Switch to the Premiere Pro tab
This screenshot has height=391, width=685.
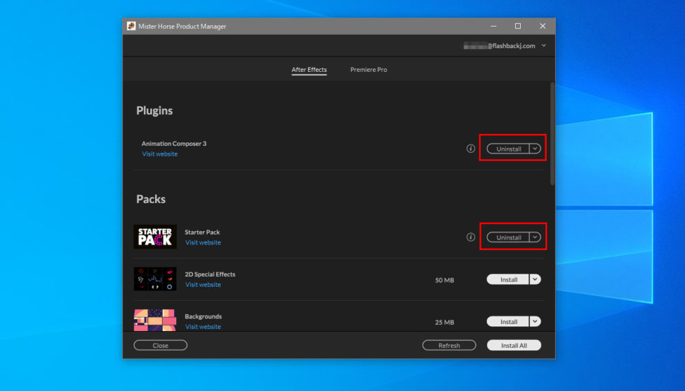pyautogui.click(x=368, y=70)
